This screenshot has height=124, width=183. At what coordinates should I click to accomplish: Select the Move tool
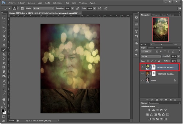pos(4,18)
